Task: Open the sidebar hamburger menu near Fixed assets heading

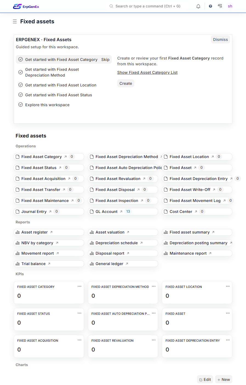Action: point(15,21)
